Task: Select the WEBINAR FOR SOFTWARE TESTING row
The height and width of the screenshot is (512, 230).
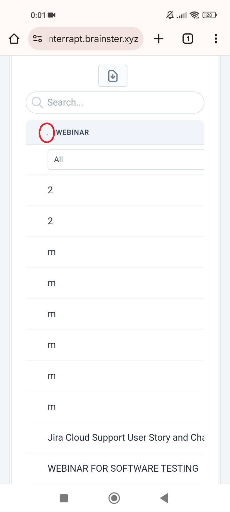Action: tap(123, 468)
